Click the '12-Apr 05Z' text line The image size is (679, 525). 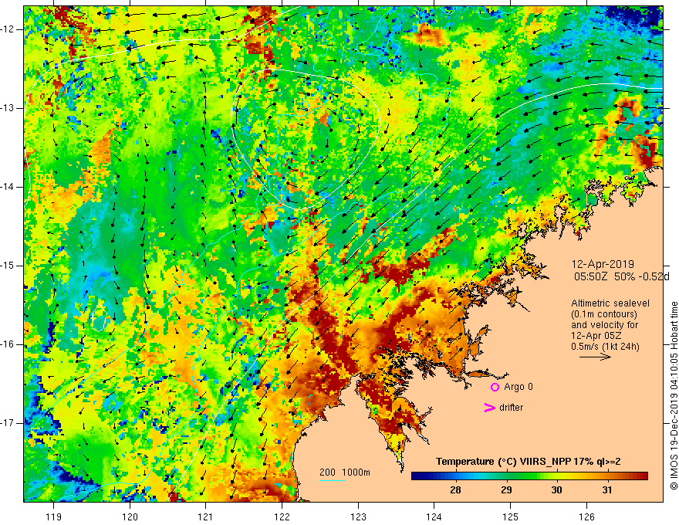(x=597, y=336)
